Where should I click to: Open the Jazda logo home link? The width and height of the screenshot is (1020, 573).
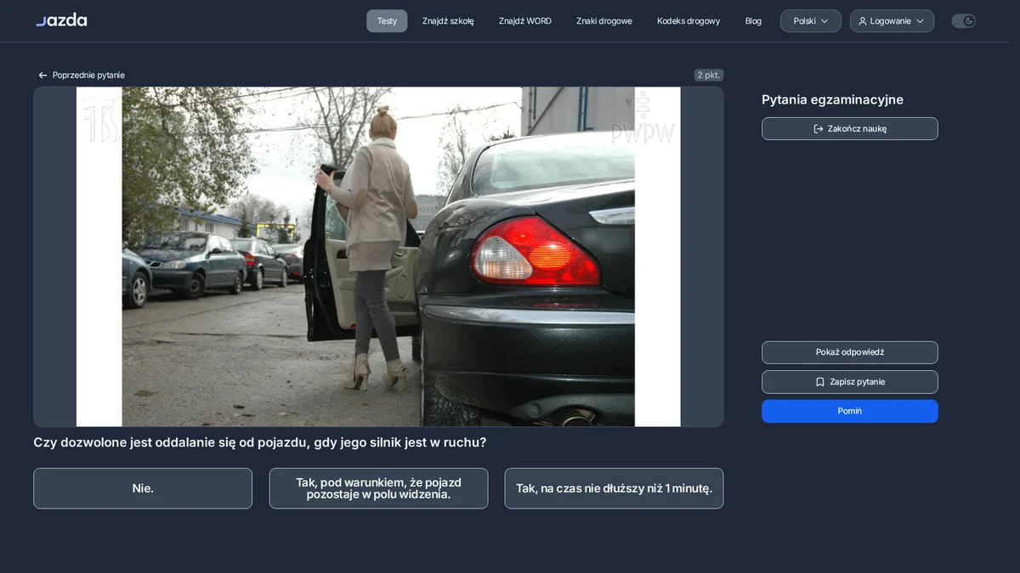click(61, 20)
